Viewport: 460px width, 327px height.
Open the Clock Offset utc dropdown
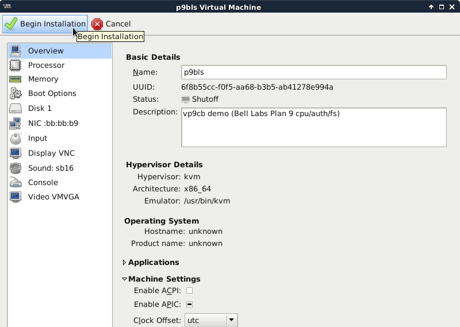point(210,320)
